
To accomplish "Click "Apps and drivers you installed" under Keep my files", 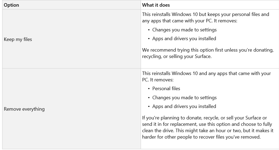I will 184,39.
